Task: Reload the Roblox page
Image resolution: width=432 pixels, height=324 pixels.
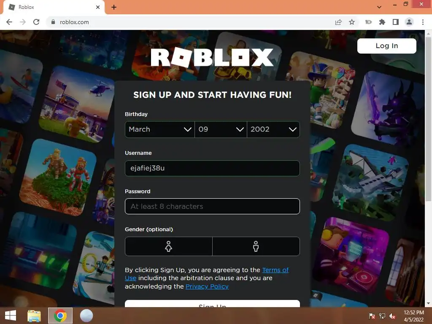Action: click(x=36, y=22)
